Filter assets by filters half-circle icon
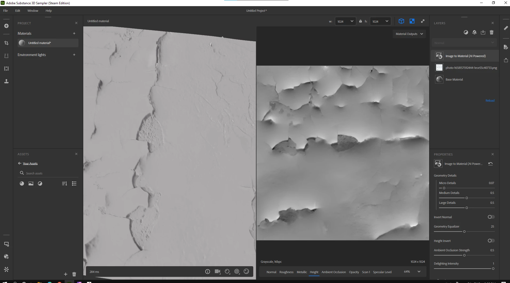Viewport: 510px width, 283px height. [40, 184]
